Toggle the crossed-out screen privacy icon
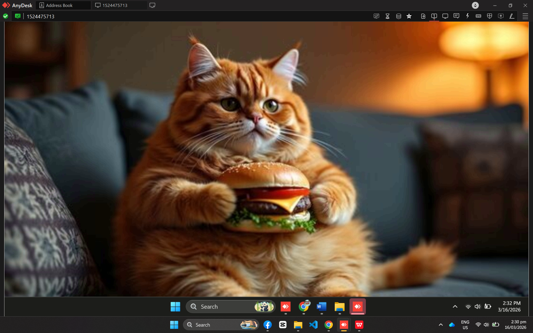 (376, 16)
